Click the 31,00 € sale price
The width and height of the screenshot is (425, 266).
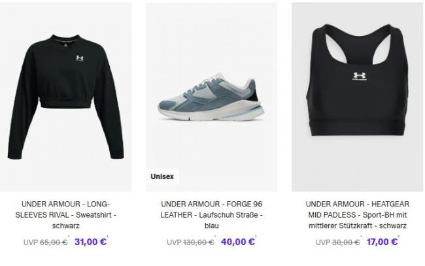tap(90, 242)
